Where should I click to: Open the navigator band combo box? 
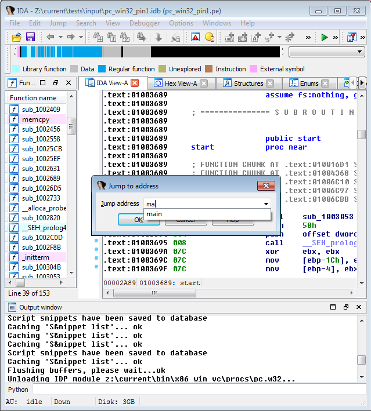(x=327, y=52)
